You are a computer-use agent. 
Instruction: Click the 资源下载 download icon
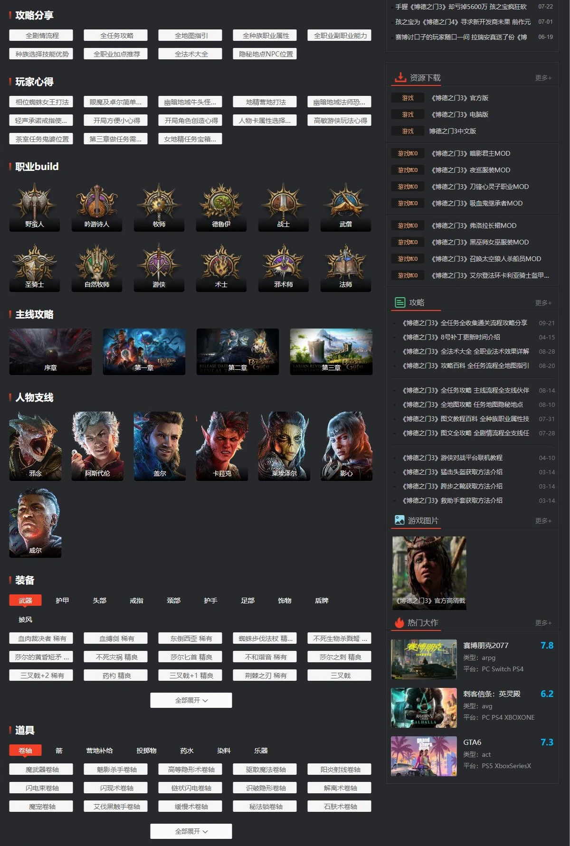(x=400, y=77)
